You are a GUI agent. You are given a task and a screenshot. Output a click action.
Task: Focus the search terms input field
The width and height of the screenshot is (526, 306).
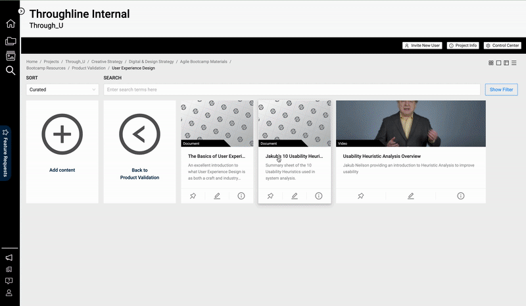pyautogui.click(x=292, y=89)
